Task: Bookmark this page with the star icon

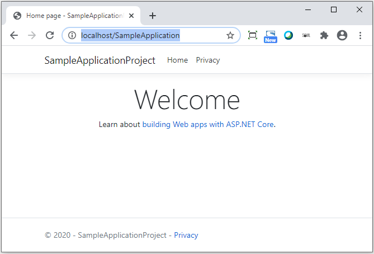Action: (x=230, y=35)
